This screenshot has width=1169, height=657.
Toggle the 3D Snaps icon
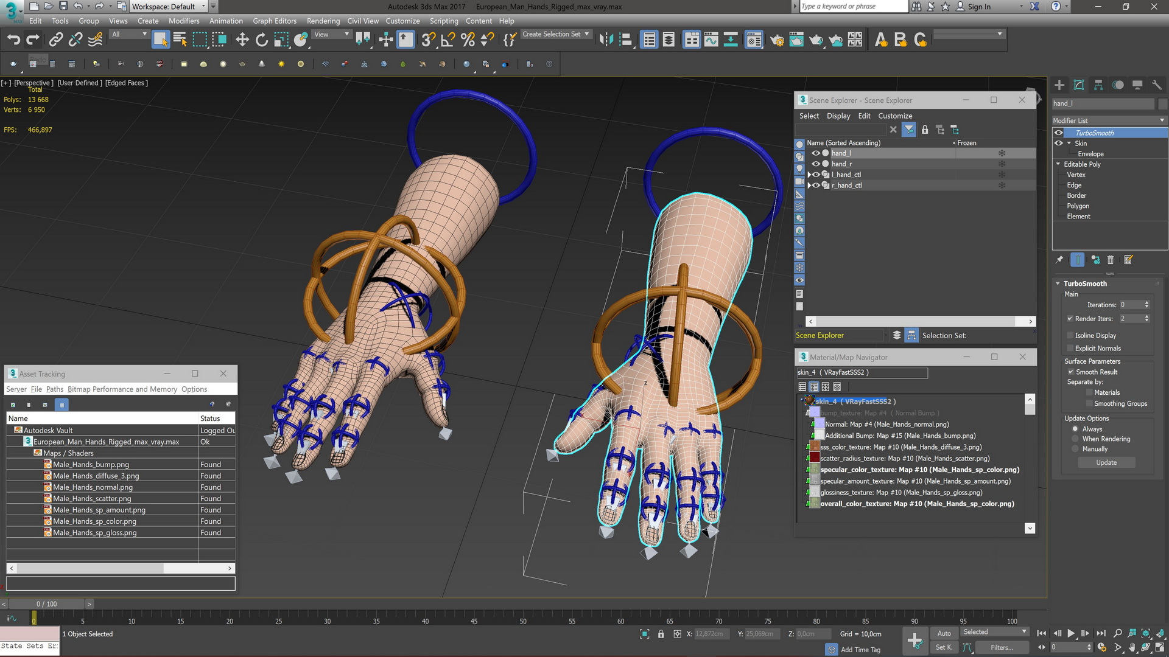428,40
